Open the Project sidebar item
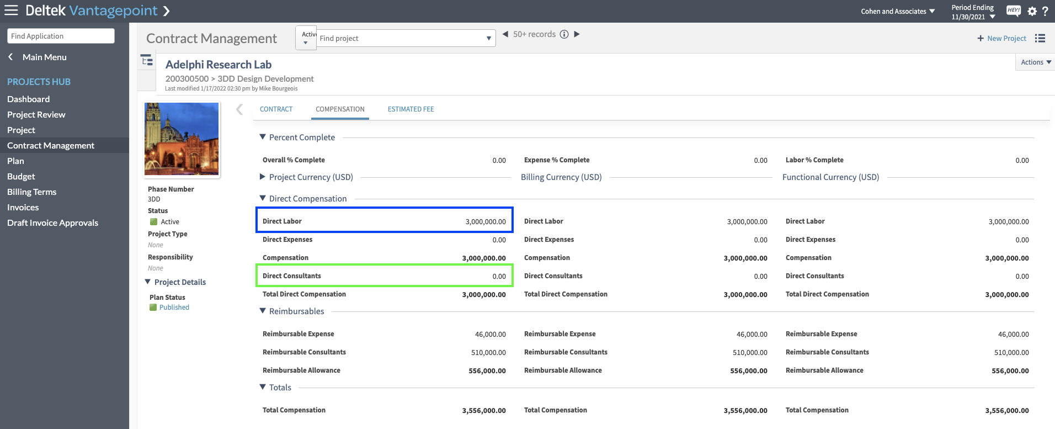 pos(22,130)
